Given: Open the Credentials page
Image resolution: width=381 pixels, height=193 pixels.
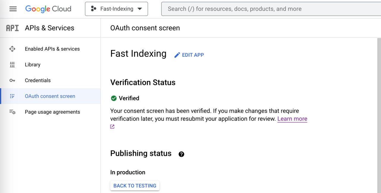Looking at the screenshot, I should pyautogui.click(x=38, y=80).
